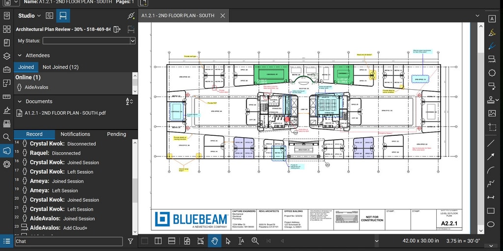Click the connection plug icon
The image size is (503, 251).
[131, 16]
